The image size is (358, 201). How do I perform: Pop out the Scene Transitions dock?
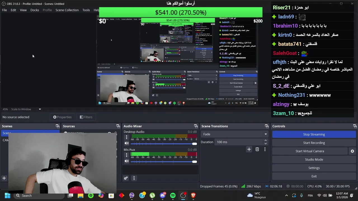[x=267, y=126]
